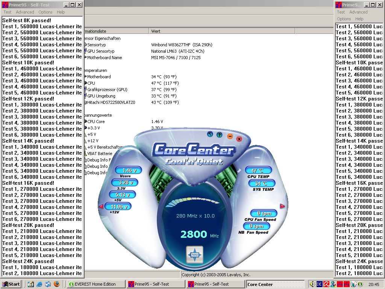Click the Core Center help question mark icon
This screenshot has width=385, height=289.
pos(219,135)
